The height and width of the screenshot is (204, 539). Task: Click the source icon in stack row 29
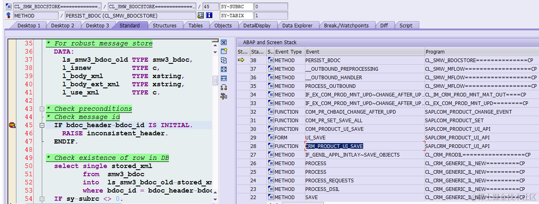tap(271, 137)
